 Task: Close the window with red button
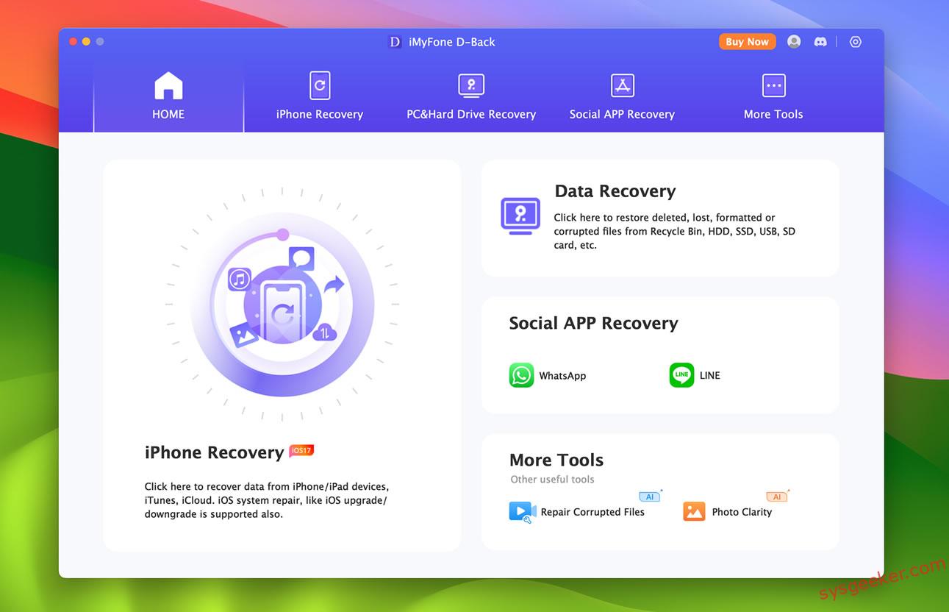point(73,42)
